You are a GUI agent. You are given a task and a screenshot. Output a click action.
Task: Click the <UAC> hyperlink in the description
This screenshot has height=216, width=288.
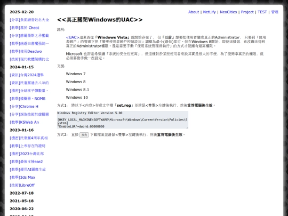pos(73,37)
